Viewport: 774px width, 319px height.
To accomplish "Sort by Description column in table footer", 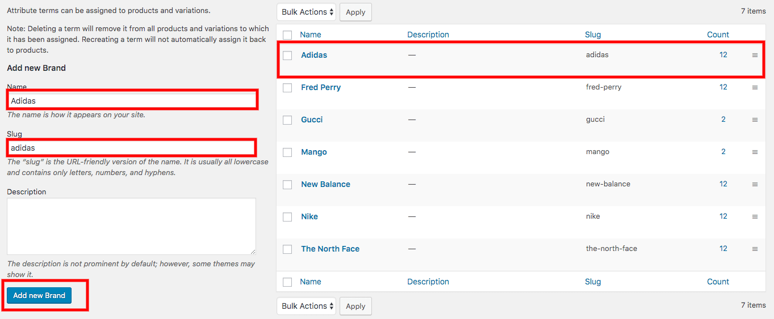I will coord(428,282).
